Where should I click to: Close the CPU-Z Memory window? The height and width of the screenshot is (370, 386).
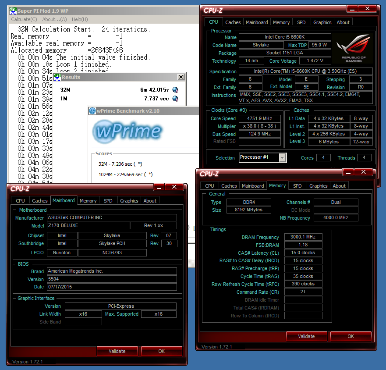tap(363, 172)
